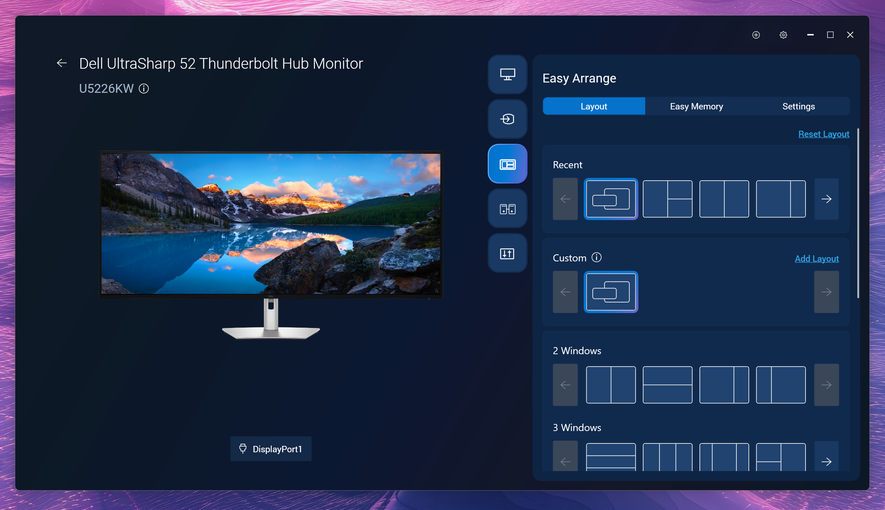Open the KVM devices panel
Screen dimensions: 885x510
[507, 208]
